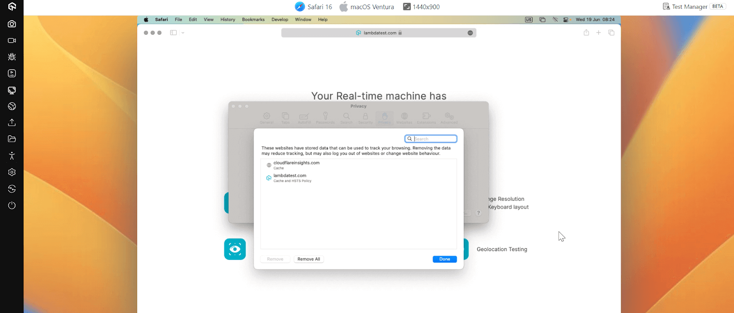Open the folder icon in the left sidebar
The width and height of the screenshot is (734, 313).
click(12, 139)
